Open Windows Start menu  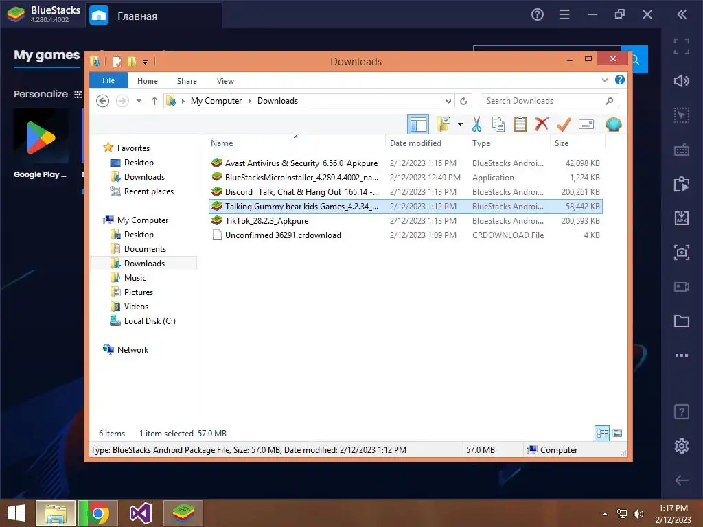click(x=16, y=513)
